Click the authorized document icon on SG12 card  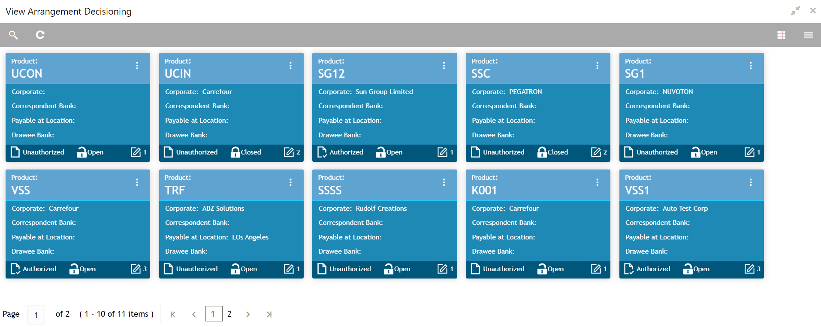click(x=322, y=152)
